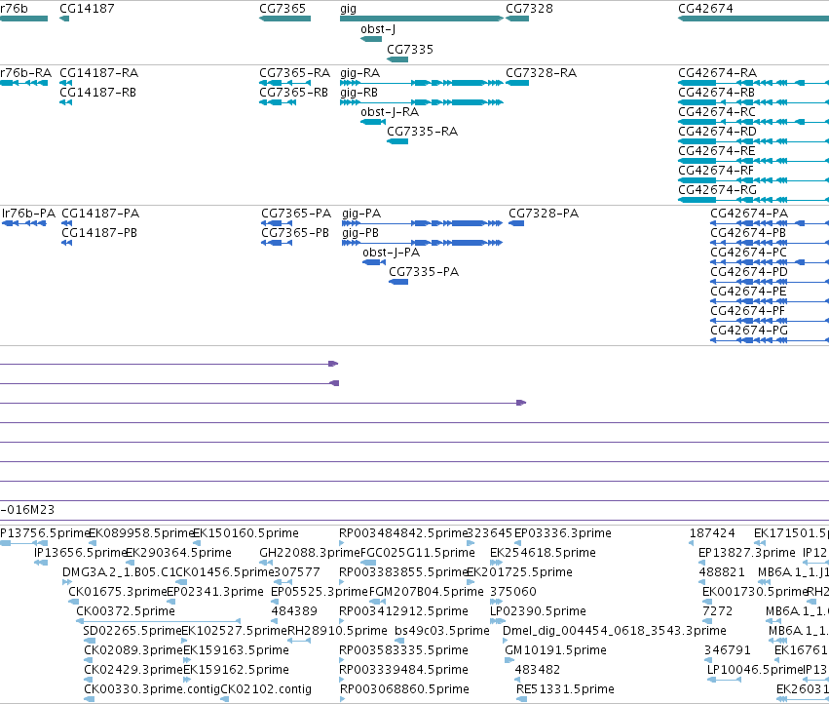Click the gig-PA protein label
Image resolution: width=829 pixels, height=704 pixels.
[361, 214]
